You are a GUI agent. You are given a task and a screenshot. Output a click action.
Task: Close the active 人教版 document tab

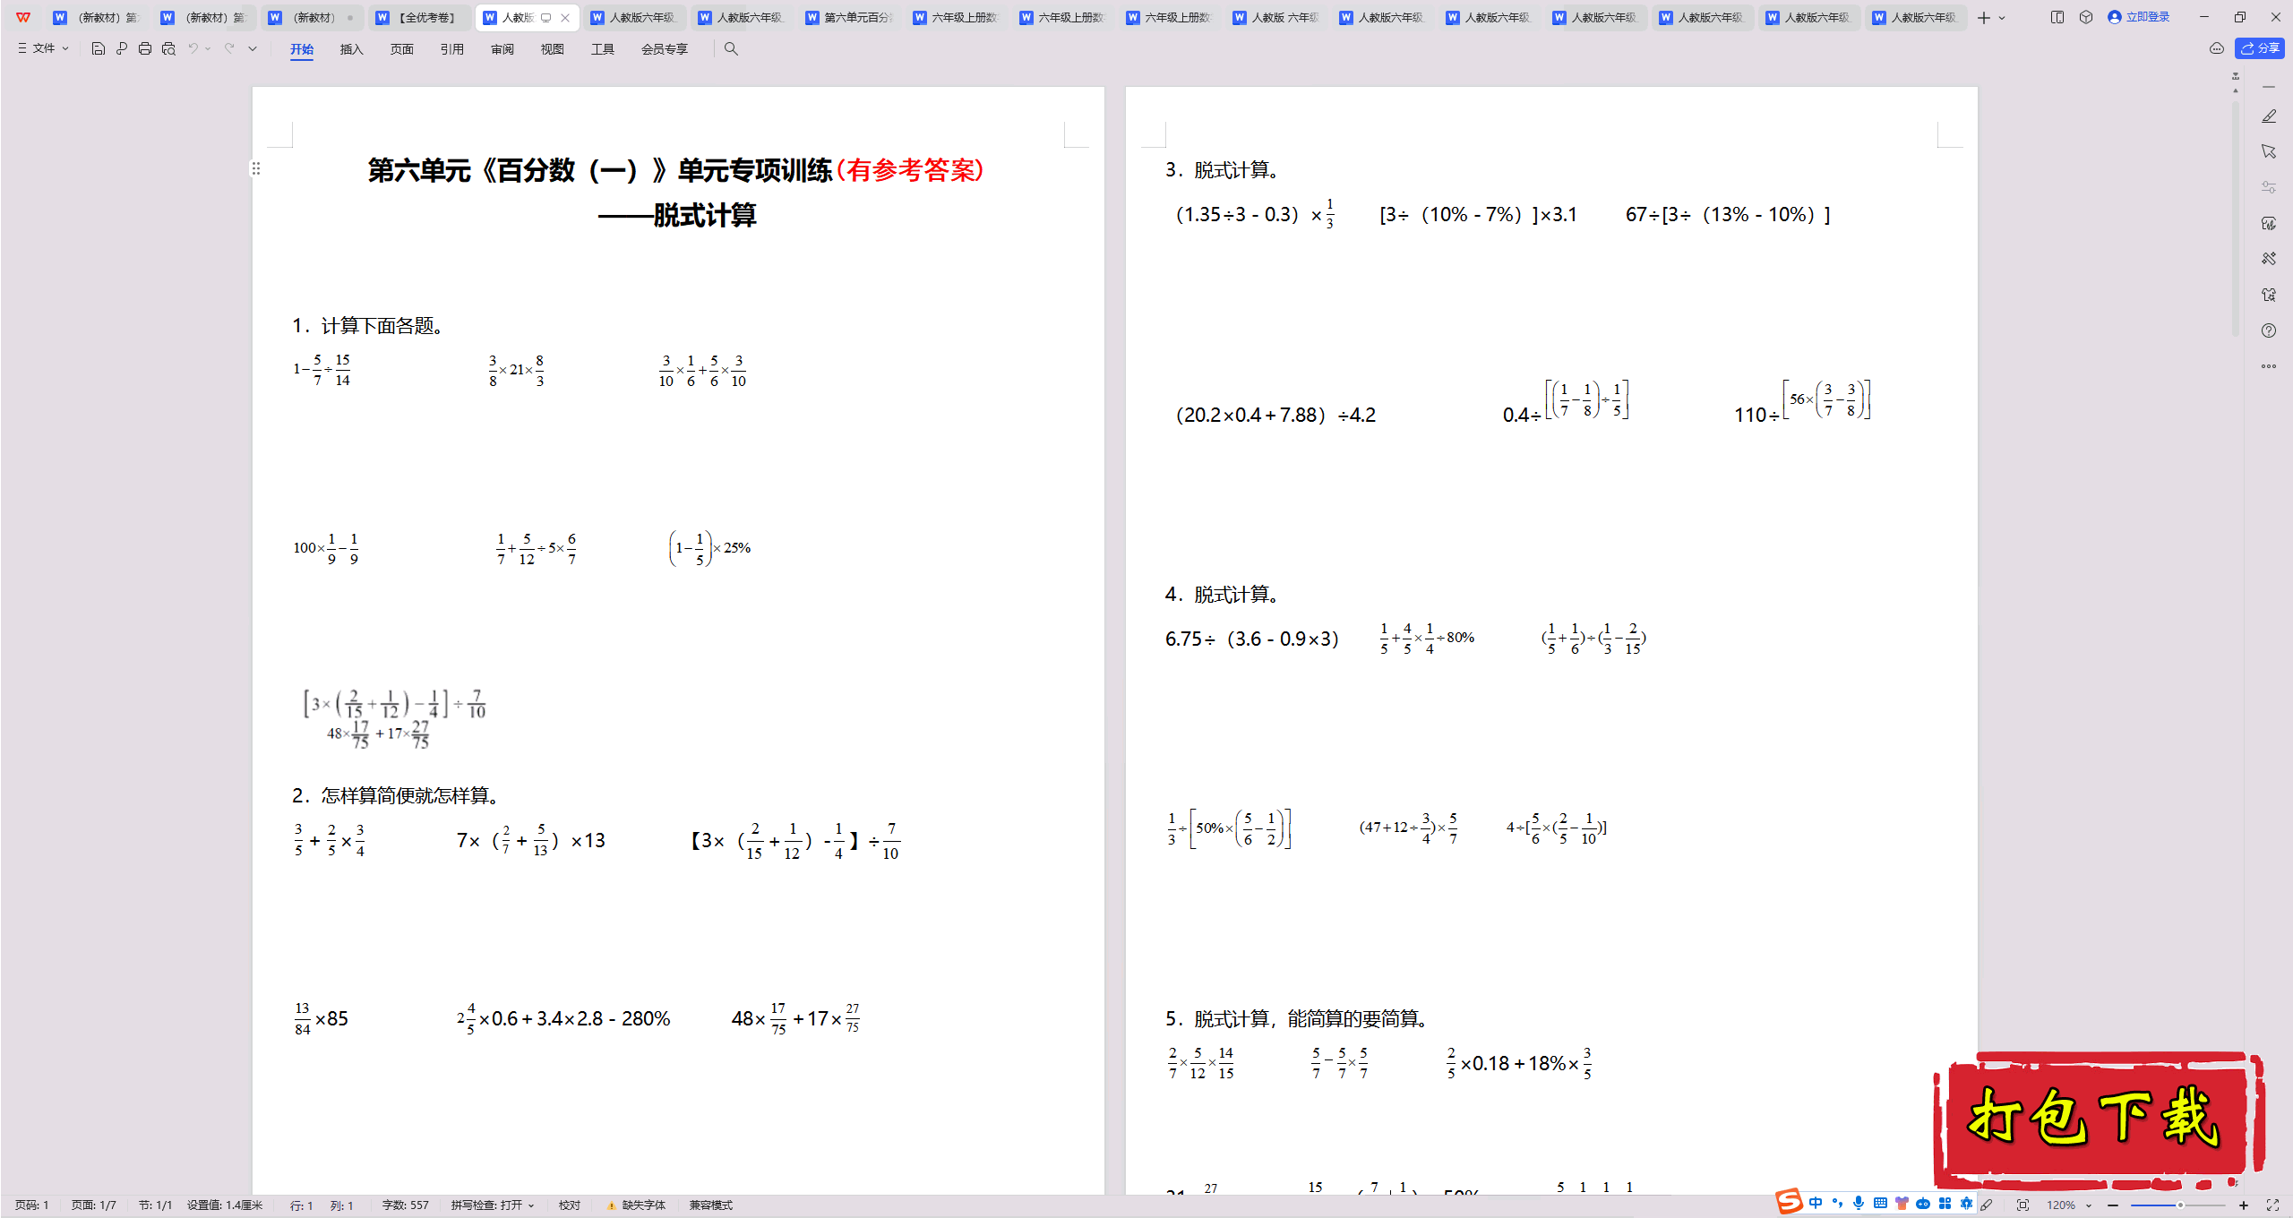pos(565,17)
